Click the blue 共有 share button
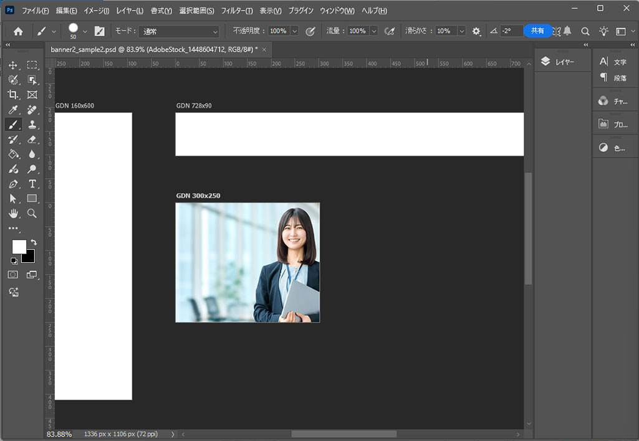Viewport: 639px width, 441px height. click(537, 31)
